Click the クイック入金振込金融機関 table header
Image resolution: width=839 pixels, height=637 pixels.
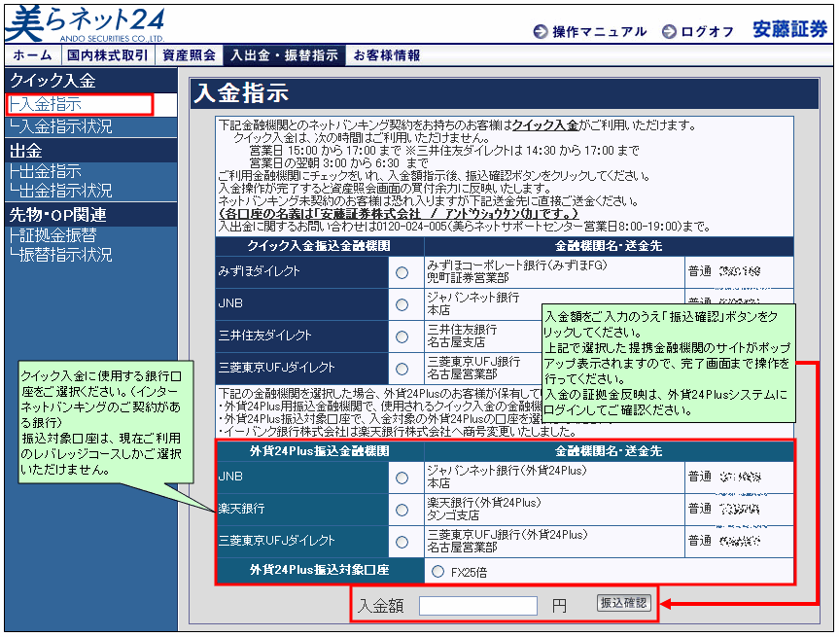click(320, 246)
